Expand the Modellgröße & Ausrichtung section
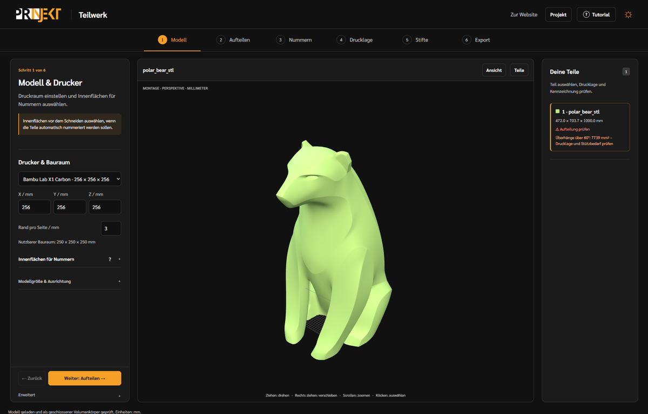648x414 pixels. click(x=70, y=282)
